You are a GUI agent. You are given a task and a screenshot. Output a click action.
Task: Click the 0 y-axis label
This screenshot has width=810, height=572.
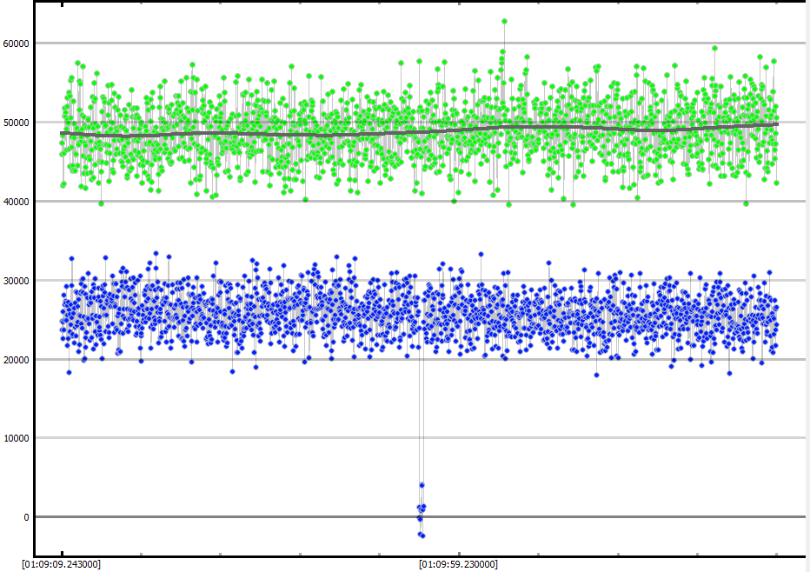(26, 517)
